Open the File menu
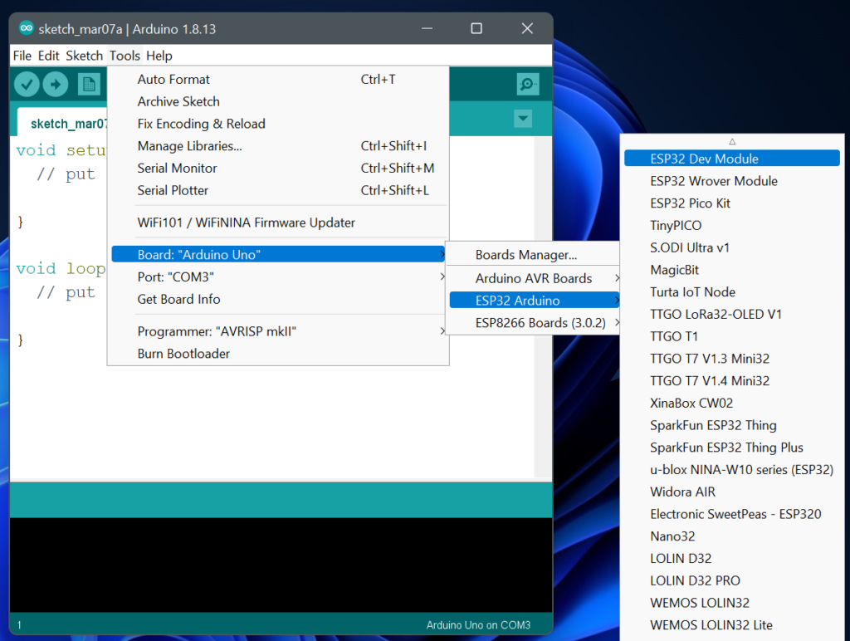Image resolution: width=850 pixels, height=641 pixels. point(22,56)
